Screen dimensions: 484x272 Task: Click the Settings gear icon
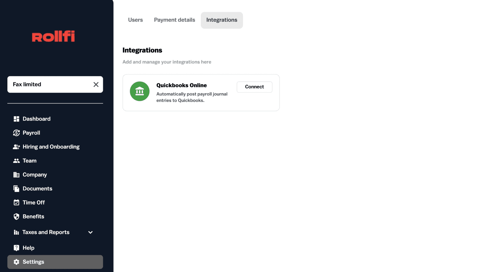(16, 262)
